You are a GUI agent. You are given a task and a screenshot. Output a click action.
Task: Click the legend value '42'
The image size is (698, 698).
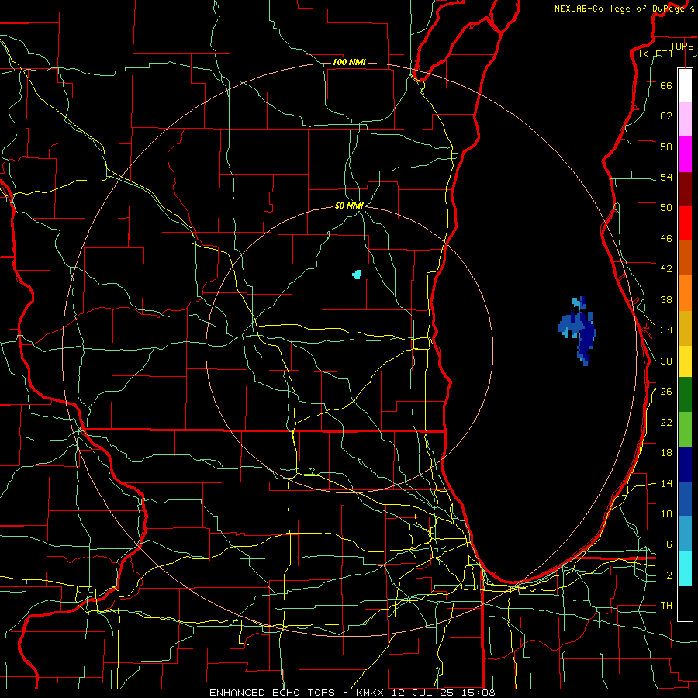tap(666, 268)
